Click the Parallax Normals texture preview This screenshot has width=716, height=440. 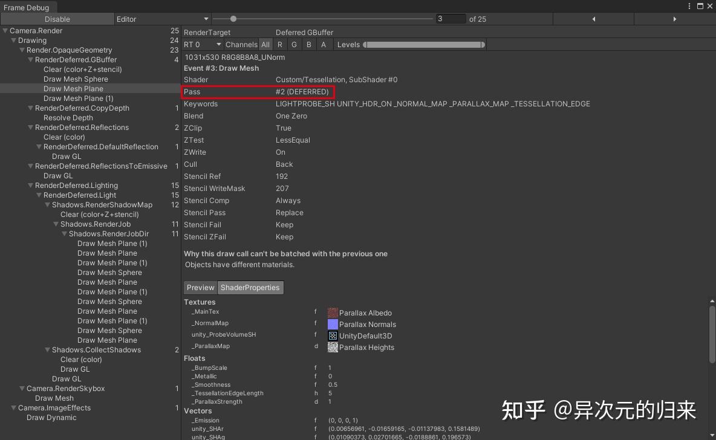[x=332, y=323]
